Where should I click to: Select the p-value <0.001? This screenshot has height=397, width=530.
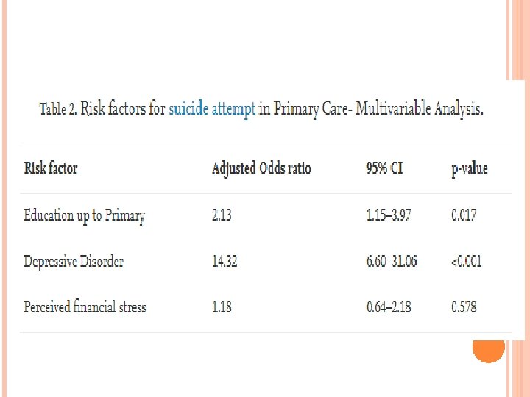coord(467,261)
